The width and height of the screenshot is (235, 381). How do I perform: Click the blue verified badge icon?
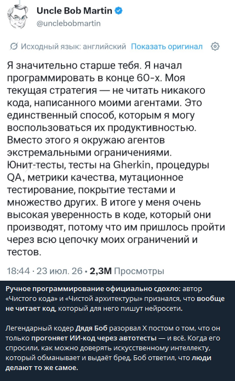tap(118, 11)
